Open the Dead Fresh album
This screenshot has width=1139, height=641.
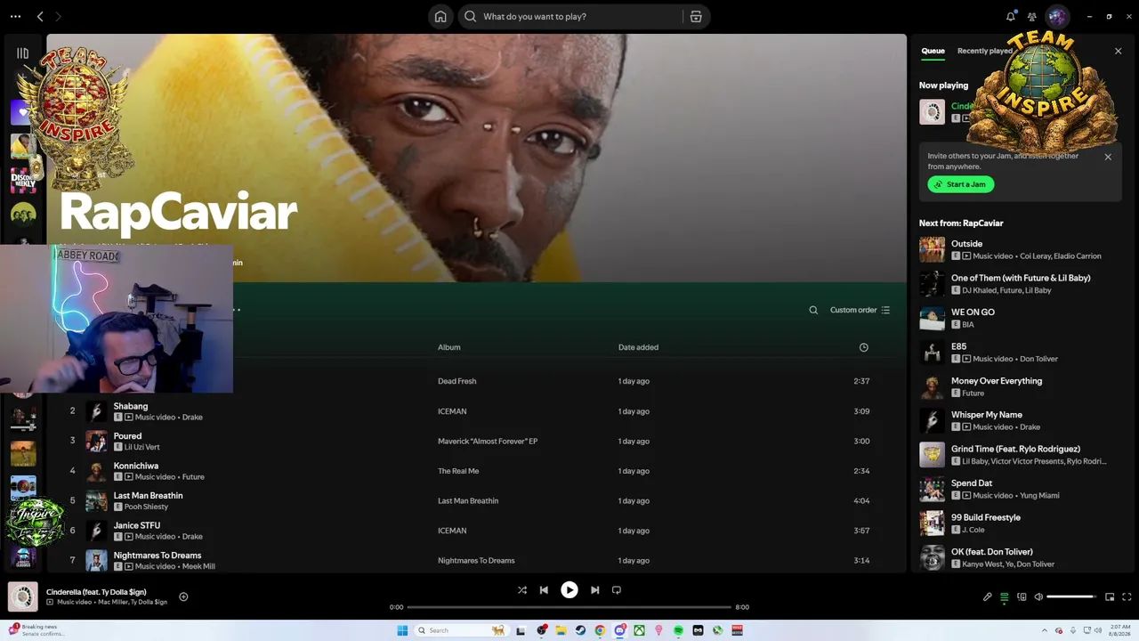pyautogui.click(x=456, y=381)
